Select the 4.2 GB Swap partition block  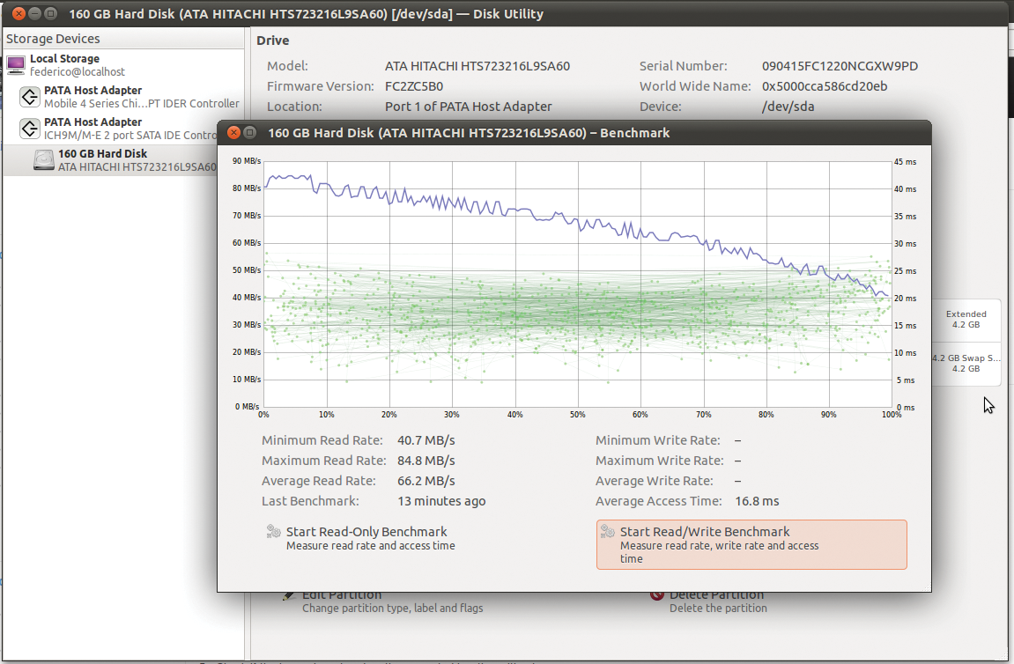point(966,362)
